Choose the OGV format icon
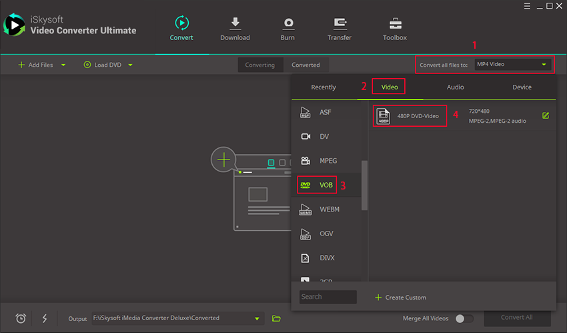The image size is (567, 333). click(306, 234)
